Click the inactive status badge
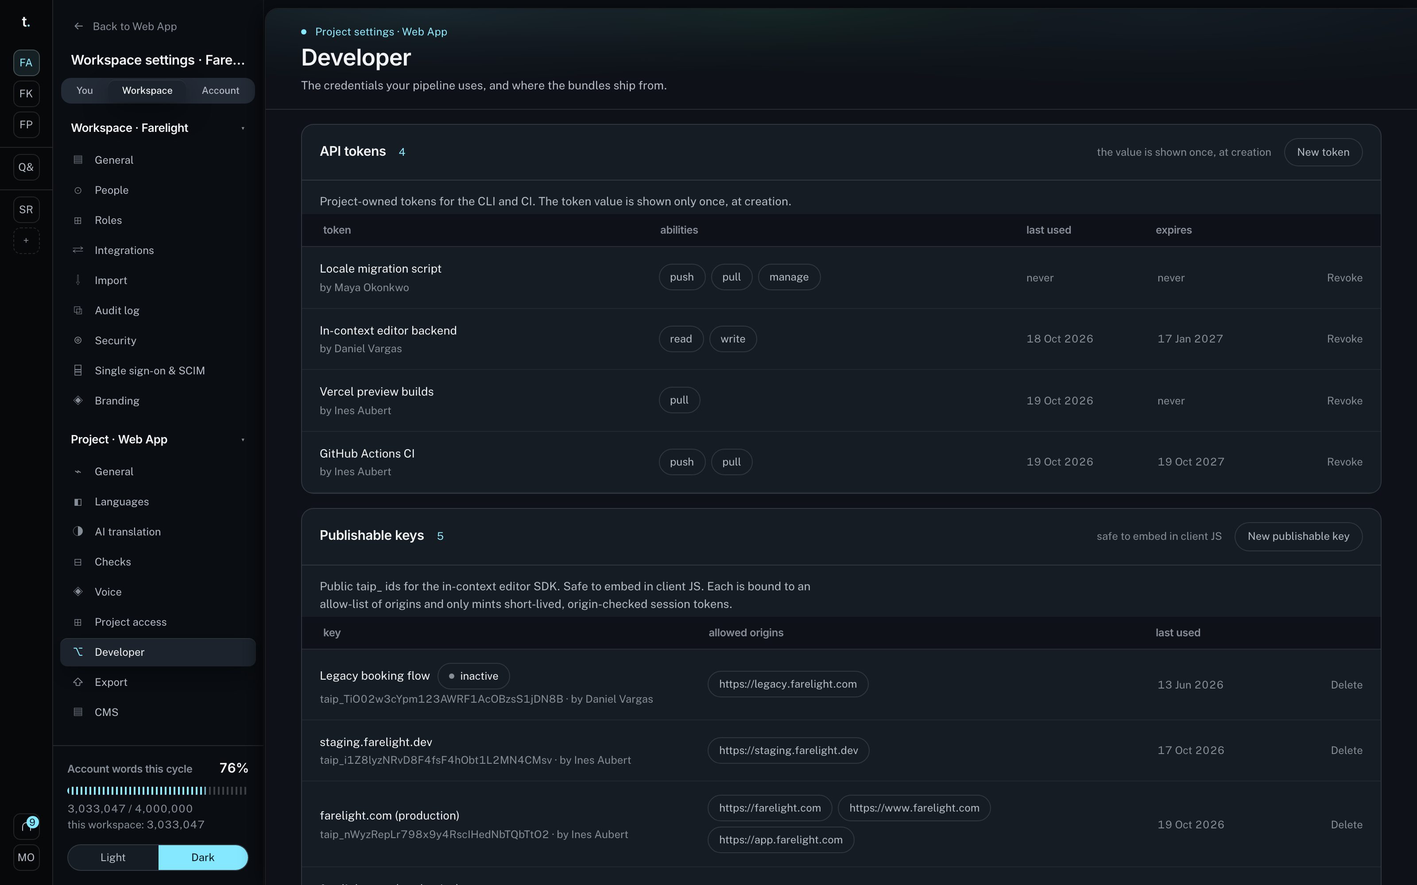The width and height of the screenshot is (1417, 885). pyautogui.click(x=473, y=676)
